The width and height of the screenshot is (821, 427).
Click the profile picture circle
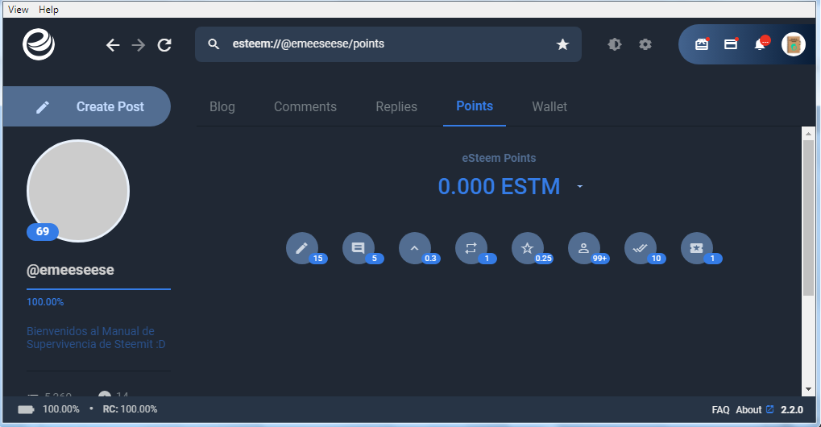78,190
